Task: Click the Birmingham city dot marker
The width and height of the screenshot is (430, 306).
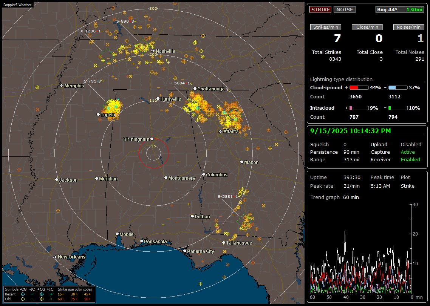Action: pyautogui.click(x=152, y=139)
